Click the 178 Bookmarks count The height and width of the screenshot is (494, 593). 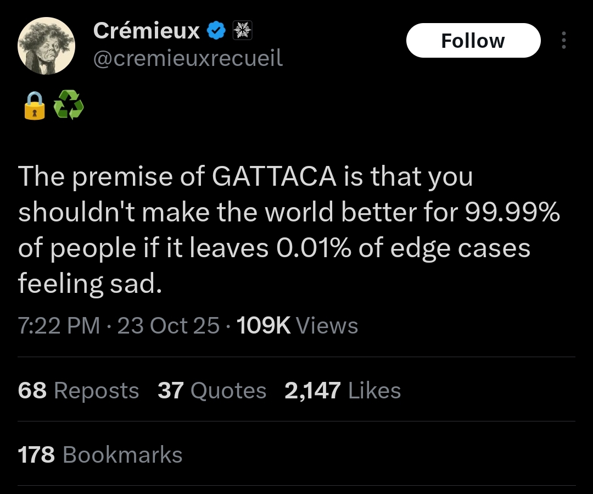click(x=100, y=455)
